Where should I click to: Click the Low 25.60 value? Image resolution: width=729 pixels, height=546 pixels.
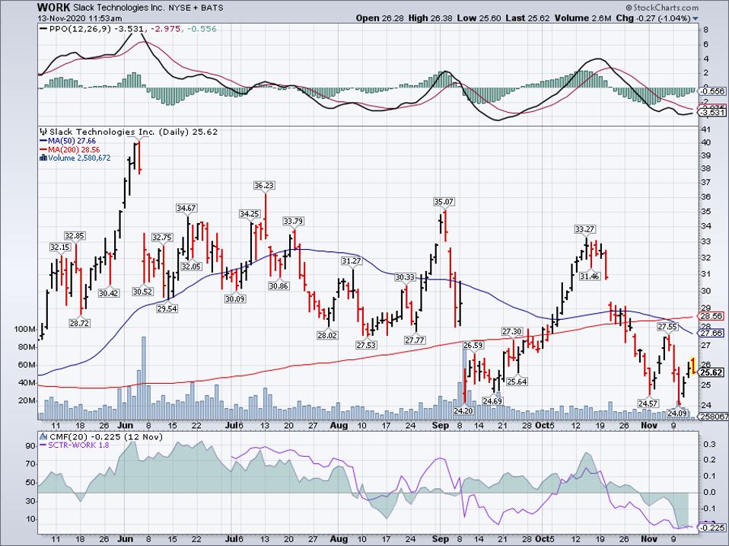[479, 18]
